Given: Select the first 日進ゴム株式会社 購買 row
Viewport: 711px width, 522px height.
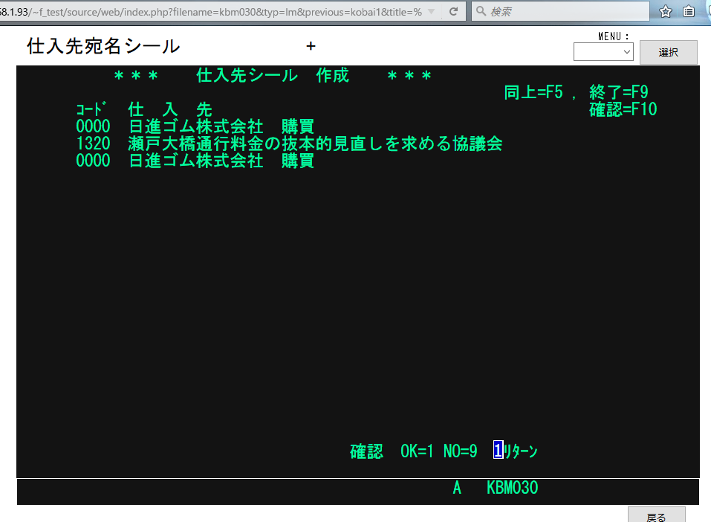Looking at the screenshot, I should 195,126.
